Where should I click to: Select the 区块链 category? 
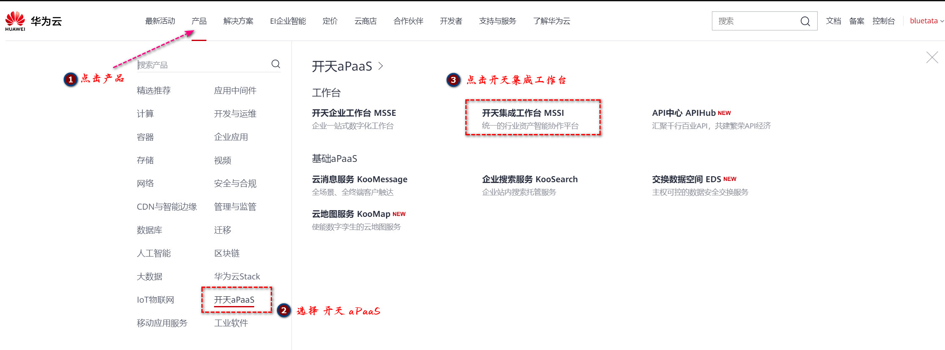227,253
